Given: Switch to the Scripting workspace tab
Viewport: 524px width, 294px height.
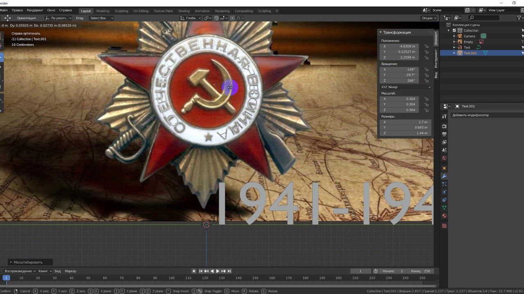Looking at the screenshot, I should (x=264, y=11).
